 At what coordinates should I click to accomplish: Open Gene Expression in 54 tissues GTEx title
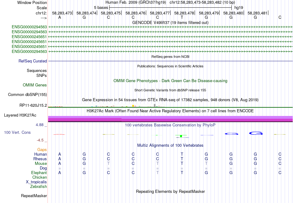(x=170, y=100)
